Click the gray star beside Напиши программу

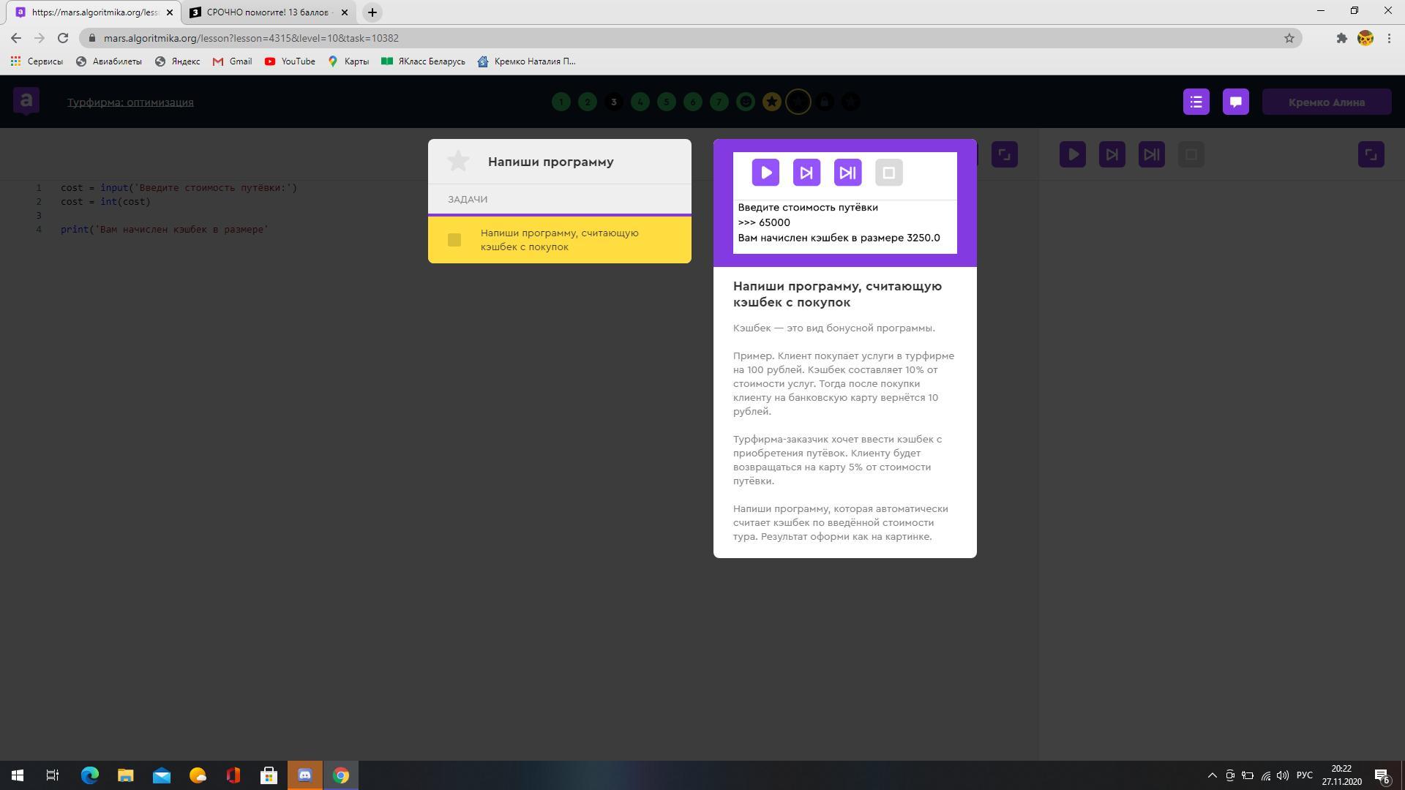tap(458, 161)
